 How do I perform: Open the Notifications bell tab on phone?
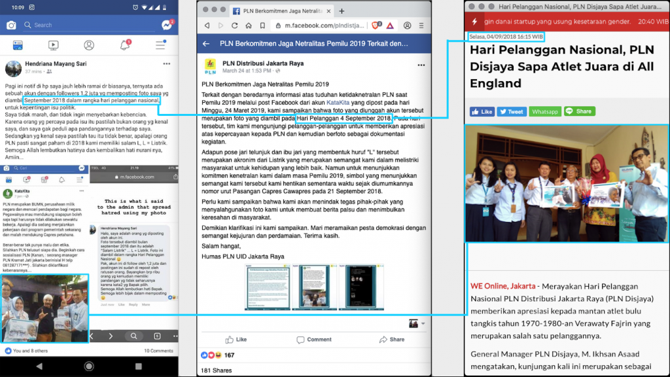[125, 45]
